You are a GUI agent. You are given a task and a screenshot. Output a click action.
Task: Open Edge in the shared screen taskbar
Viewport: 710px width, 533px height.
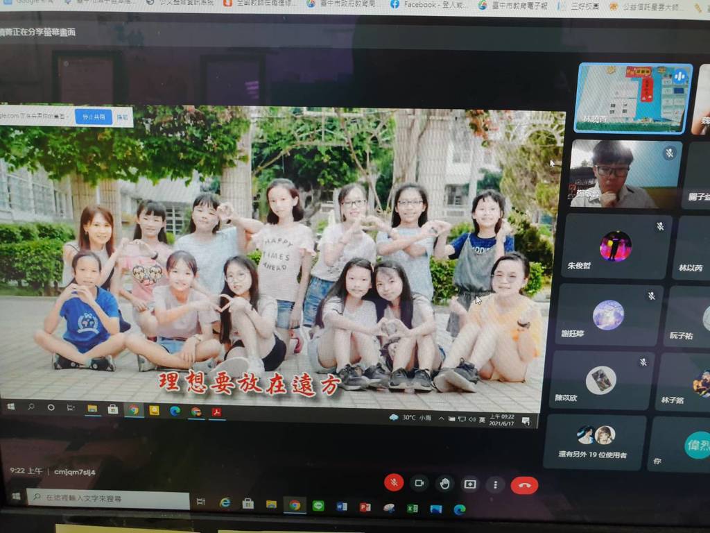tap(175, 411)
